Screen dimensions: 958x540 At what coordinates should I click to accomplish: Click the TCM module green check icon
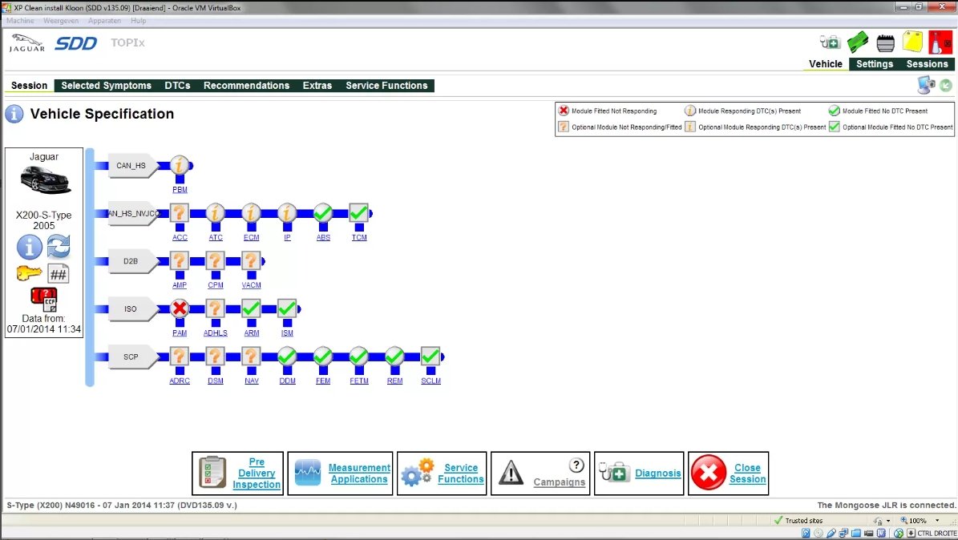[358, 213]
